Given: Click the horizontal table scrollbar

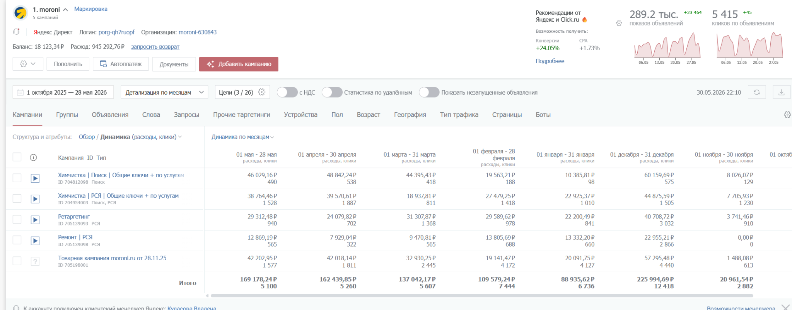Looking at the screenshot, I should tap(481, 296).
